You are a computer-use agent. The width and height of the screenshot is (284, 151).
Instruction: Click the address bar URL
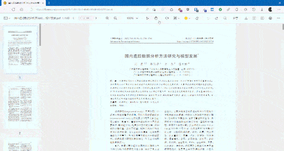[74, 10]
